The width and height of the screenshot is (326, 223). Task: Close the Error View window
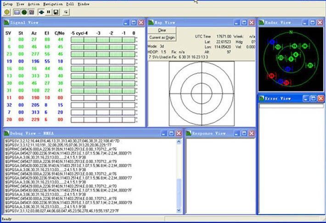321,98
